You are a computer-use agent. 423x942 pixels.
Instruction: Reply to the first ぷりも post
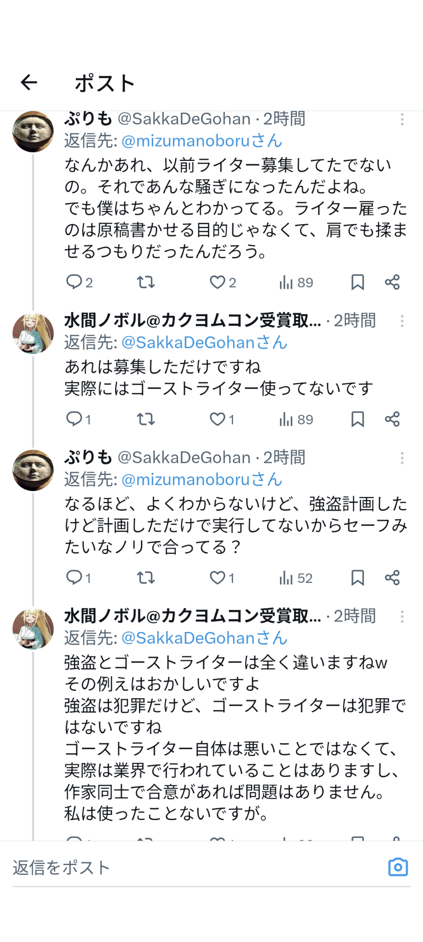pyautogui.click(x=74, y=282)
